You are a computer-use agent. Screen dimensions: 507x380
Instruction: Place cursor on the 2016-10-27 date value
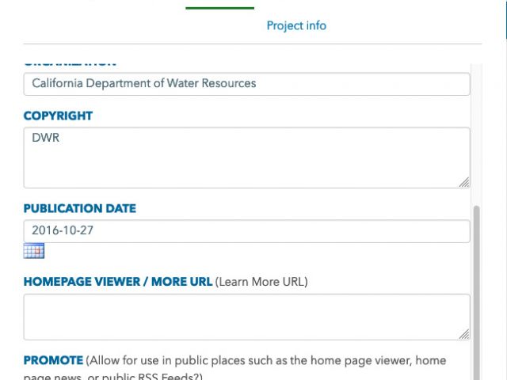click(x=63, y=230)
